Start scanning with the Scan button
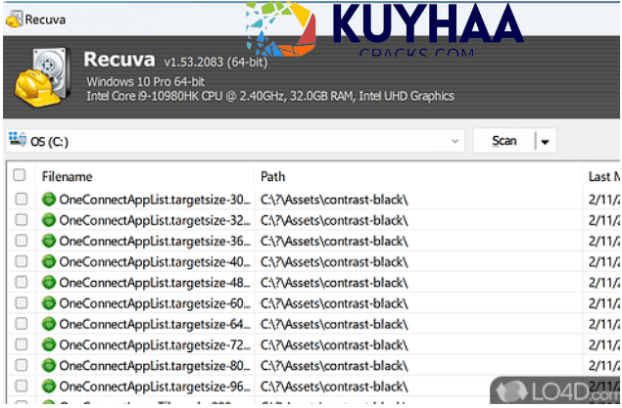This screenshot has width=622, height=408. (504, 141)
